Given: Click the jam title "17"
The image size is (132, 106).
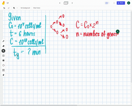Looking at the screenshot, I should coord(8,3).
